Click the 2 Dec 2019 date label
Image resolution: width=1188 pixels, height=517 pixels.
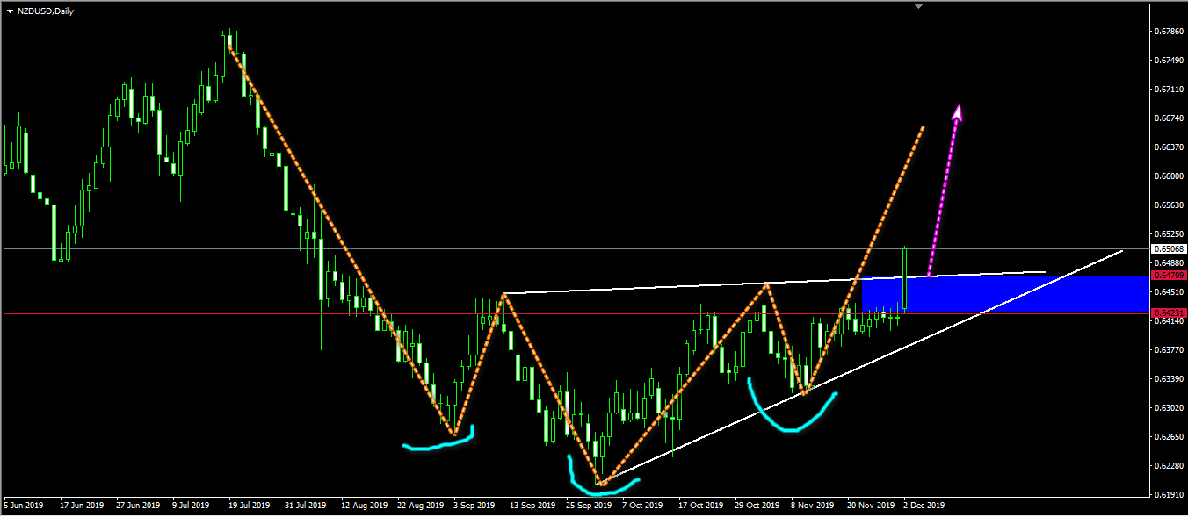(924, 506)
